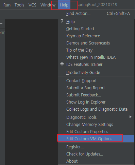135x165 pixels.
Task: Open Keymap Reference
Action: [x=96, y=36]
